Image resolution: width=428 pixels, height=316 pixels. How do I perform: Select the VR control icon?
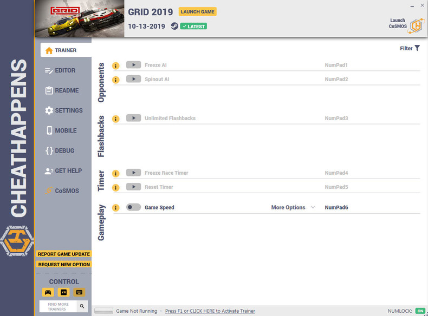point(63,292)
